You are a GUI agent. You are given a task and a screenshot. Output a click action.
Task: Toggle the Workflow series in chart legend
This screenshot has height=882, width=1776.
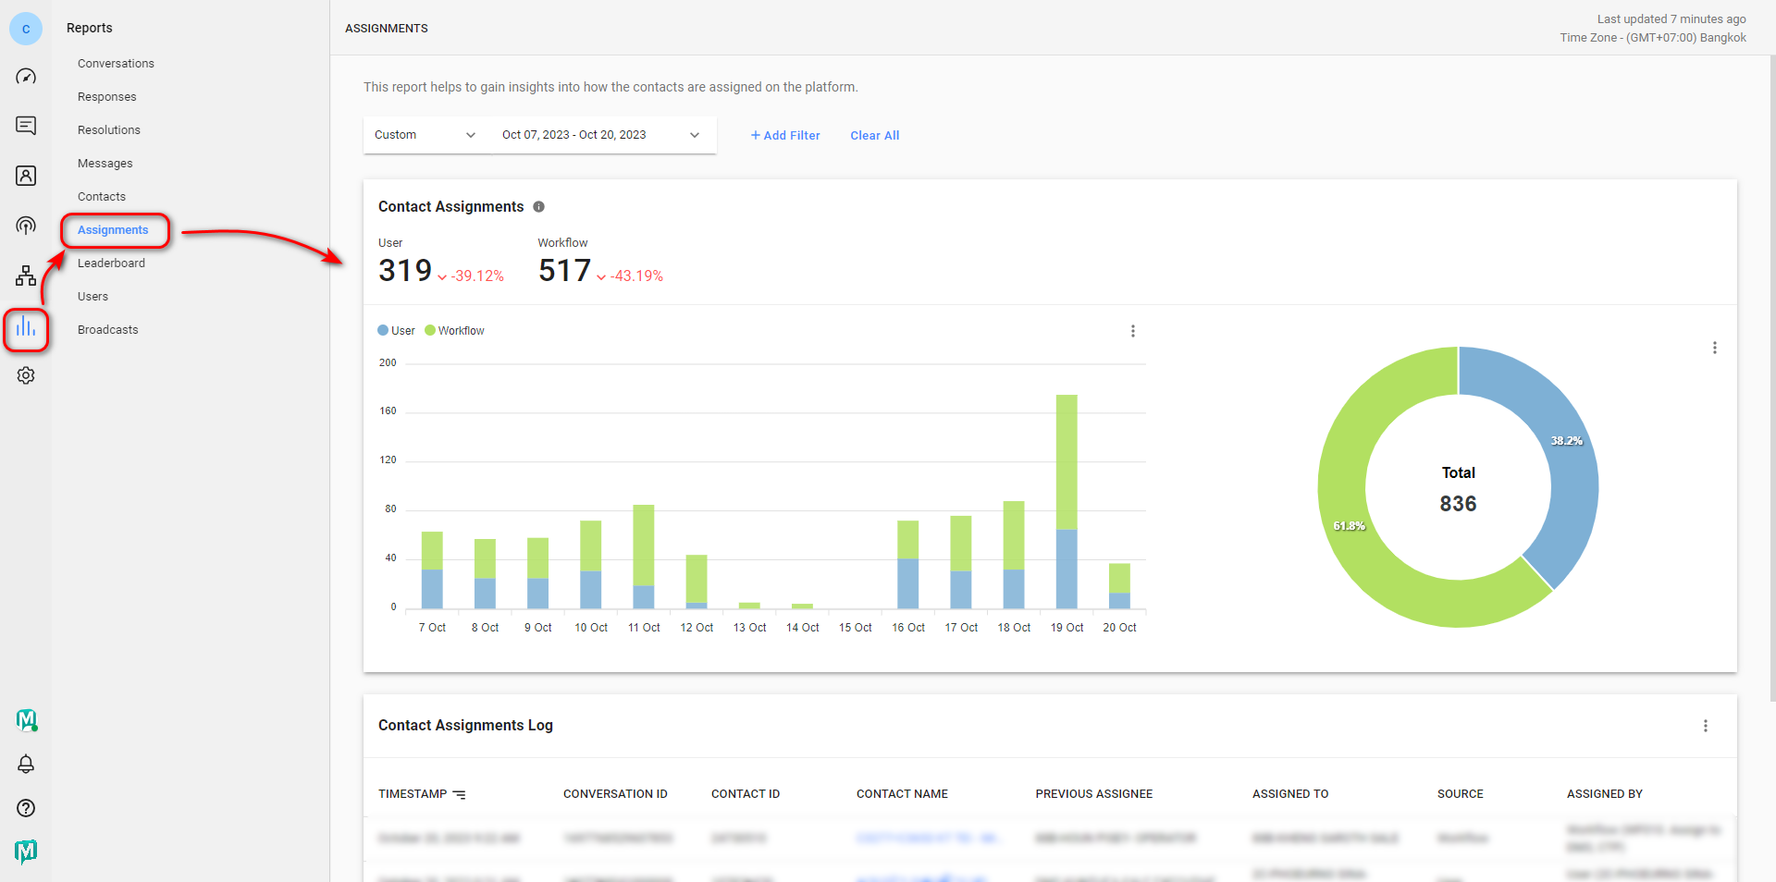454,331
